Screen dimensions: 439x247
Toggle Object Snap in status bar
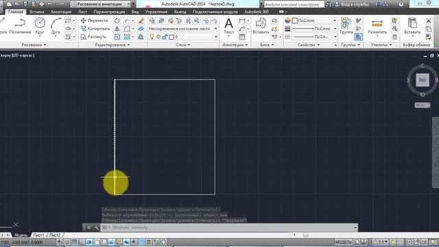(x=97, y=242)
